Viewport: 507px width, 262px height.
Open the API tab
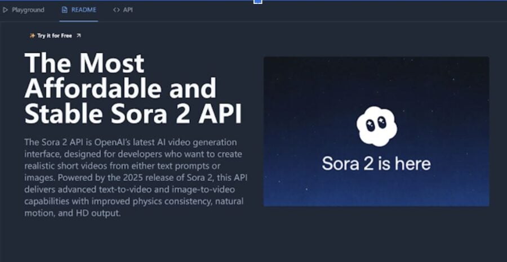[x=128, y=10]
